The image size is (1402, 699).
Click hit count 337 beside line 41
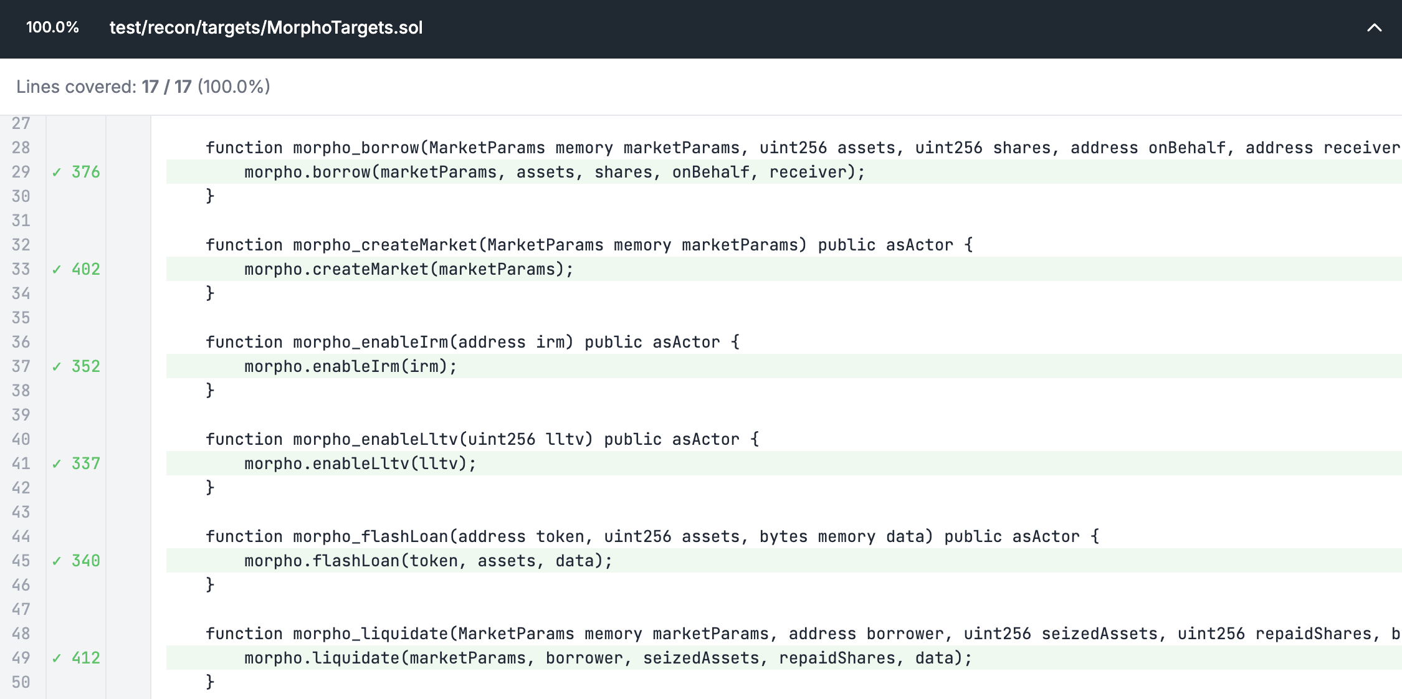86,464
